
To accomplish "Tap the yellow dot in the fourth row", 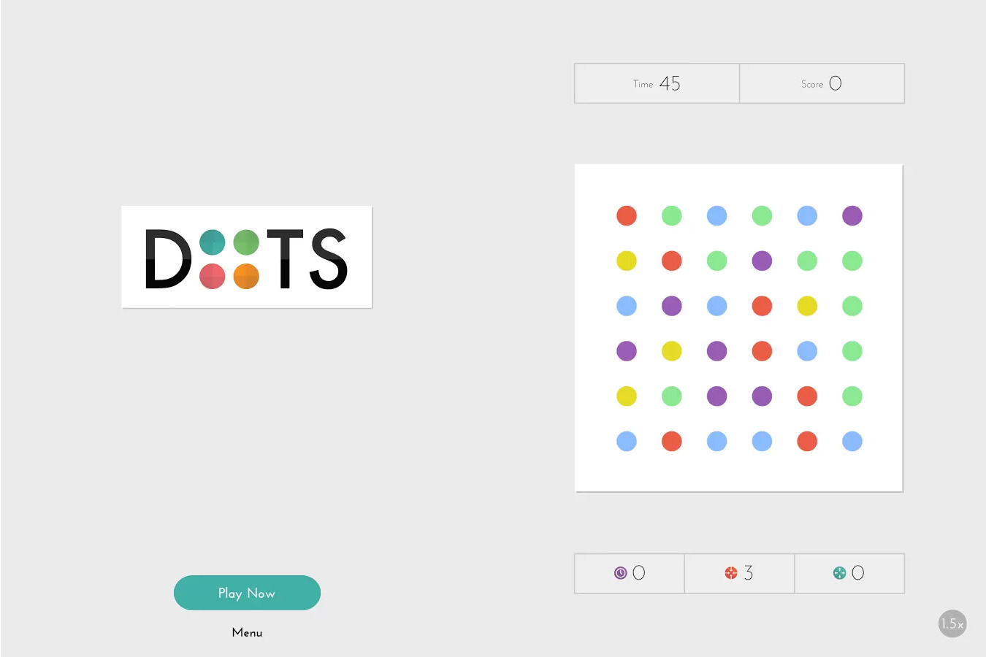I will click(x=672, y=351).
